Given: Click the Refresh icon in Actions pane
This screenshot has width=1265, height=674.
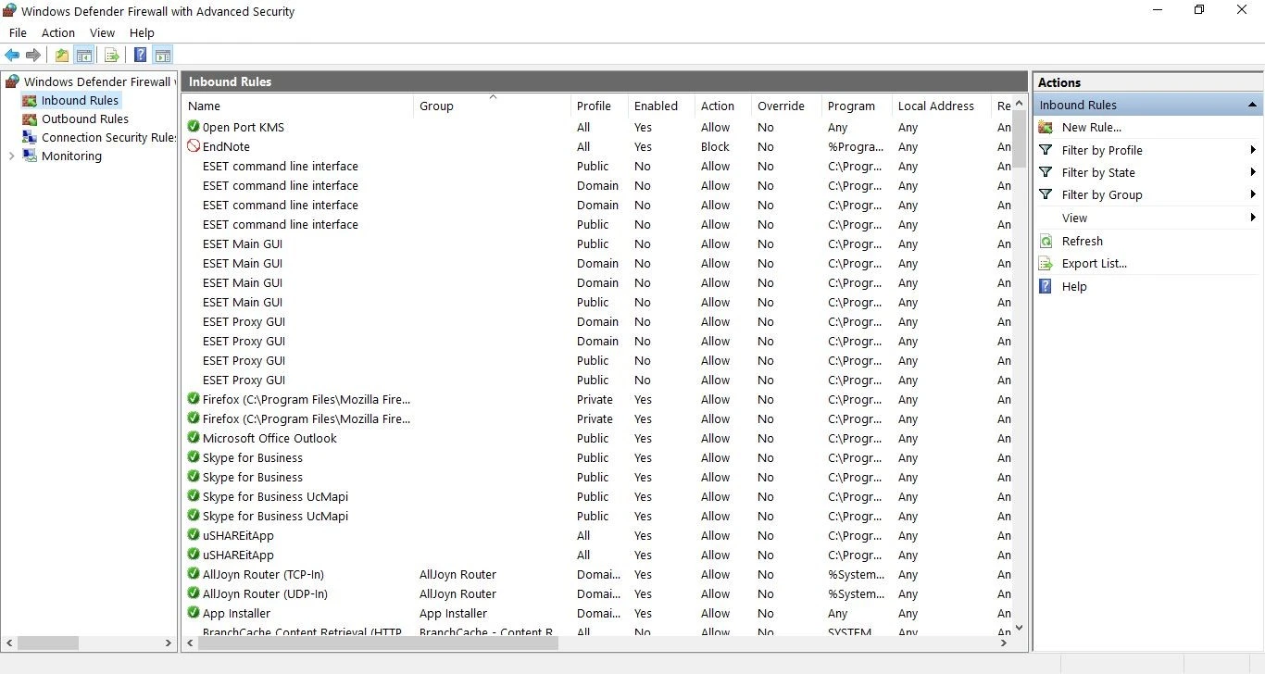Looking at the screenshot, I should click(x=1046, y=241).
